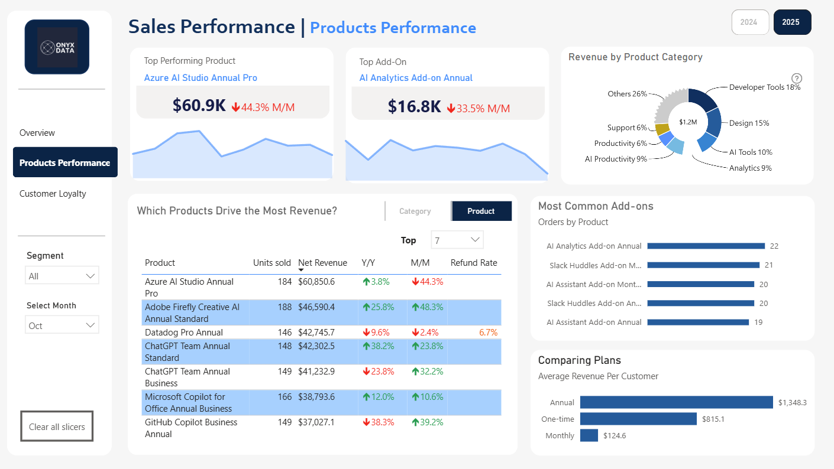Click red down arrow in Azure AI Studio table row

click(415, 282)
